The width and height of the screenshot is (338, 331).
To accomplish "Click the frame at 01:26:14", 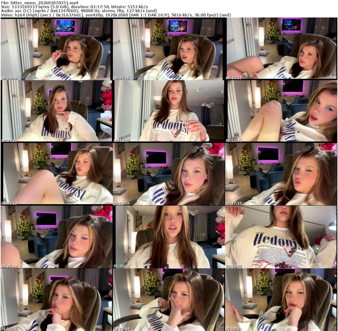I will click(56, 237).
